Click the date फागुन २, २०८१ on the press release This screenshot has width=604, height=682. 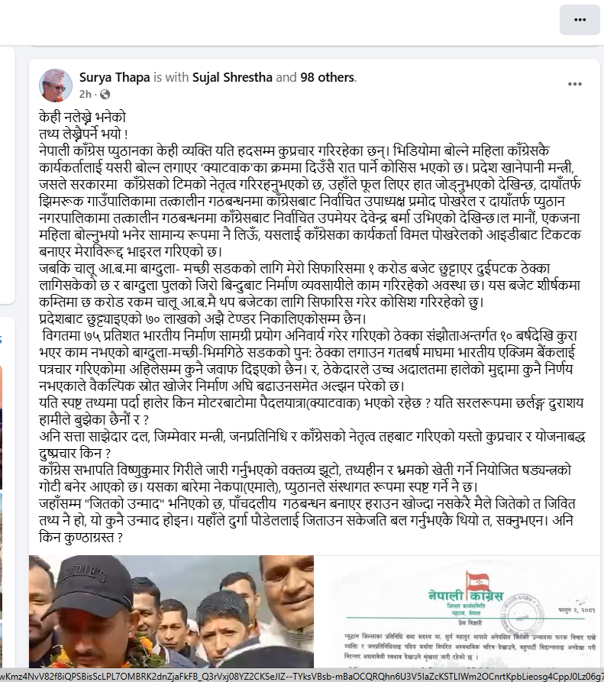point(577,610)
